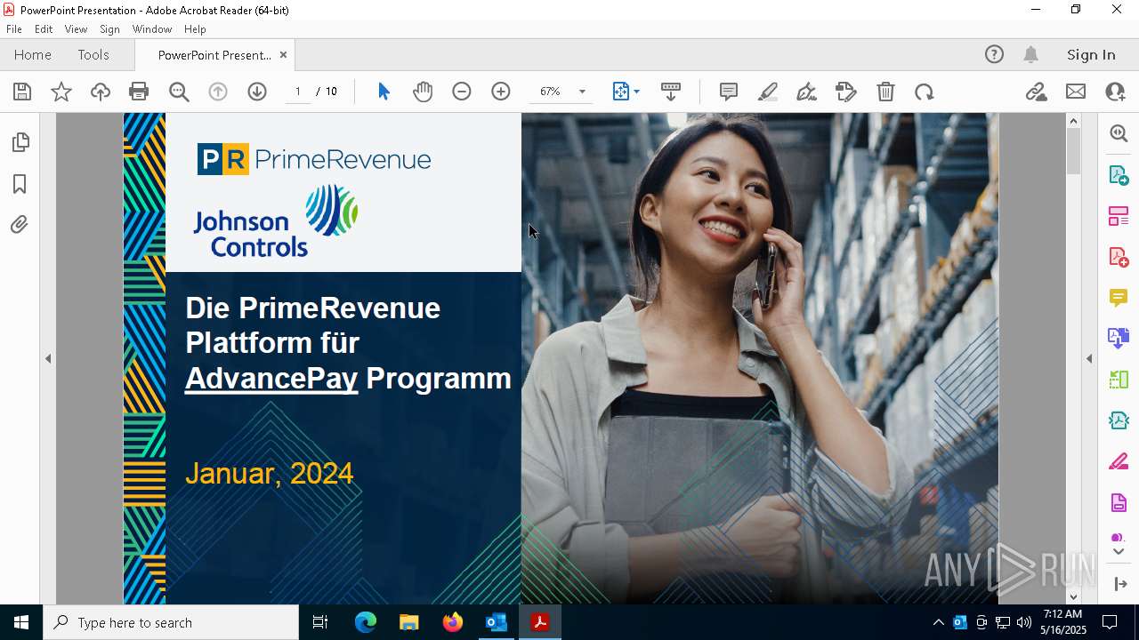Open the Sign menu

click(109, 29)
